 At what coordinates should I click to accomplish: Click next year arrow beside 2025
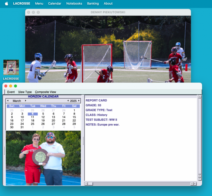pyautogui.click(x=79, y=101)
